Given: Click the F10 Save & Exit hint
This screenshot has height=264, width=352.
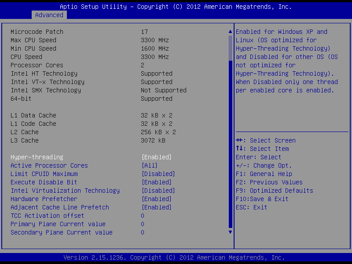Looking at the screenshot, I should [x=262, y=199].
